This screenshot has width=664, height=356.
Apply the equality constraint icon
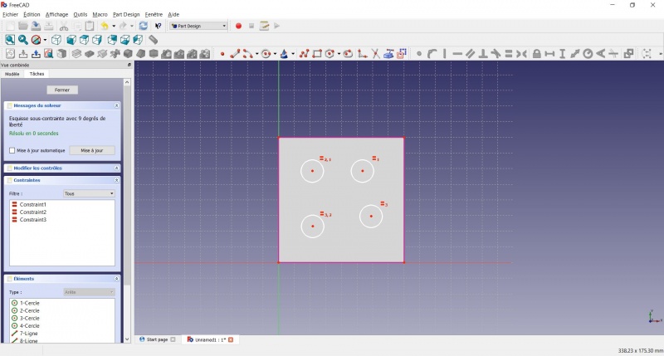pyautogui.click(x=509, y=54)
